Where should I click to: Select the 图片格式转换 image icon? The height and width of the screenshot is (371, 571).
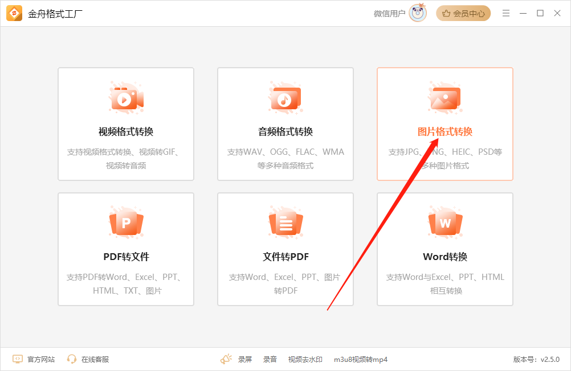point(444,98)
